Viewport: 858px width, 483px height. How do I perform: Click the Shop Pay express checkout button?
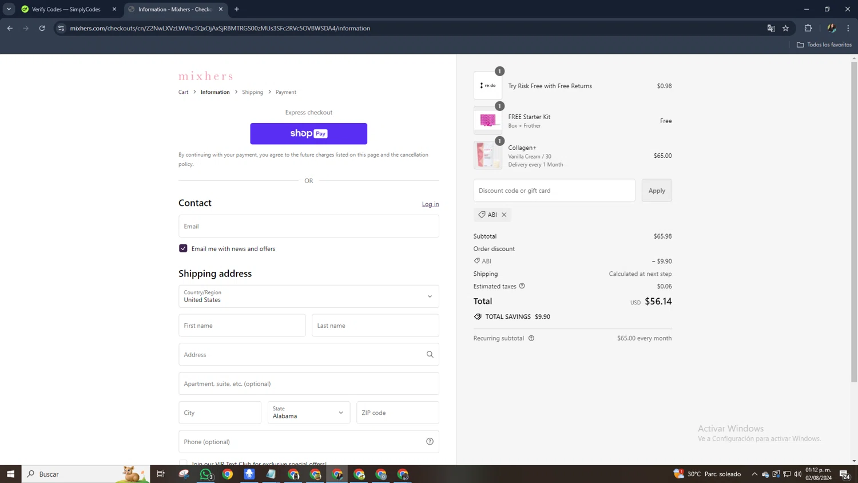click(x=308, y=133)
